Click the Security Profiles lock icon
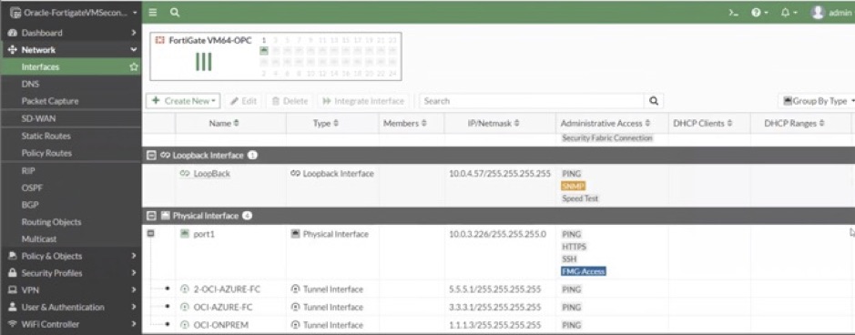 coord(12,273)
